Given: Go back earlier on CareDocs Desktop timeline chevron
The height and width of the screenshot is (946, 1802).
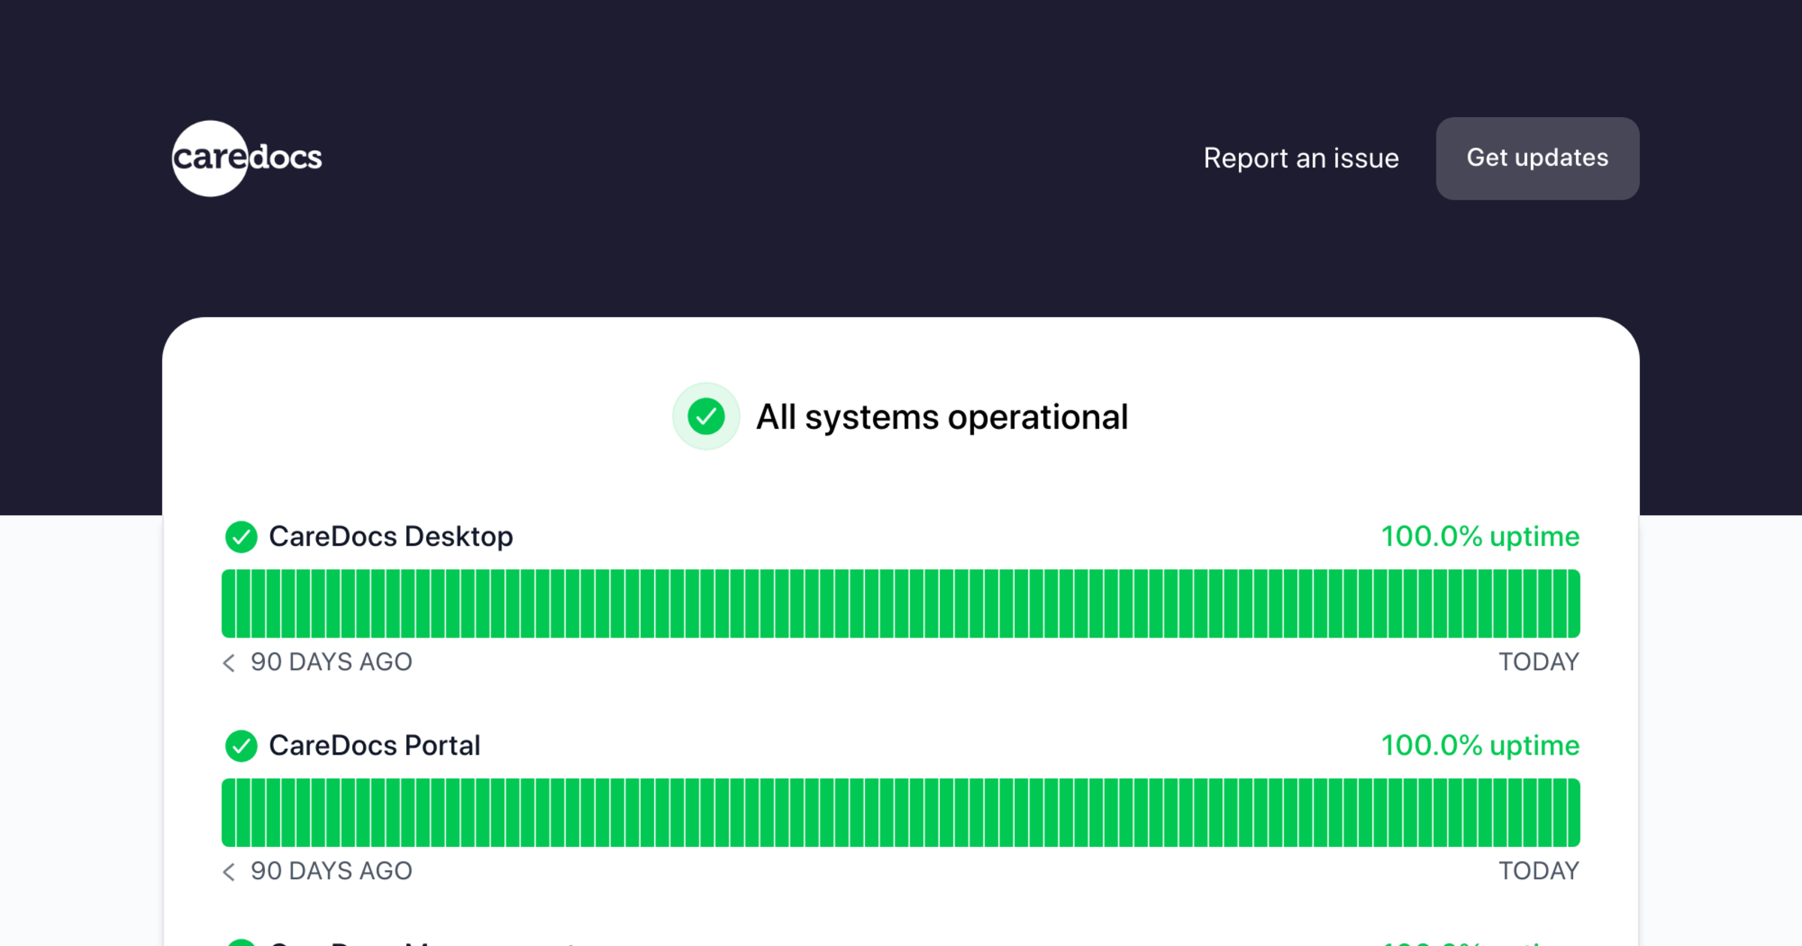Looking at the screenshot, I should click(229, 662).
